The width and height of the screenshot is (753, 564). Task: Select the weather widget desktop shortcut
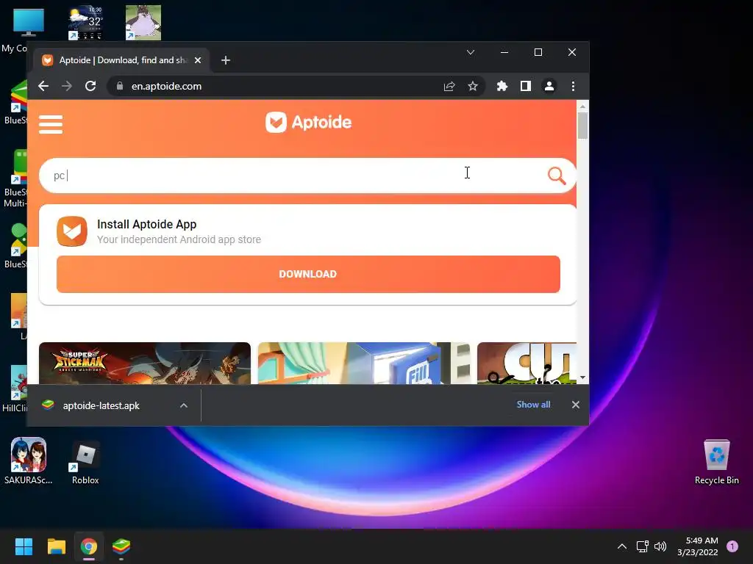[x=85, y=23]
